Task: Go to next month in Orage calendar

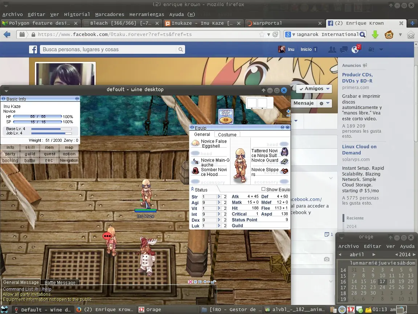Action: tap(374, 254)
